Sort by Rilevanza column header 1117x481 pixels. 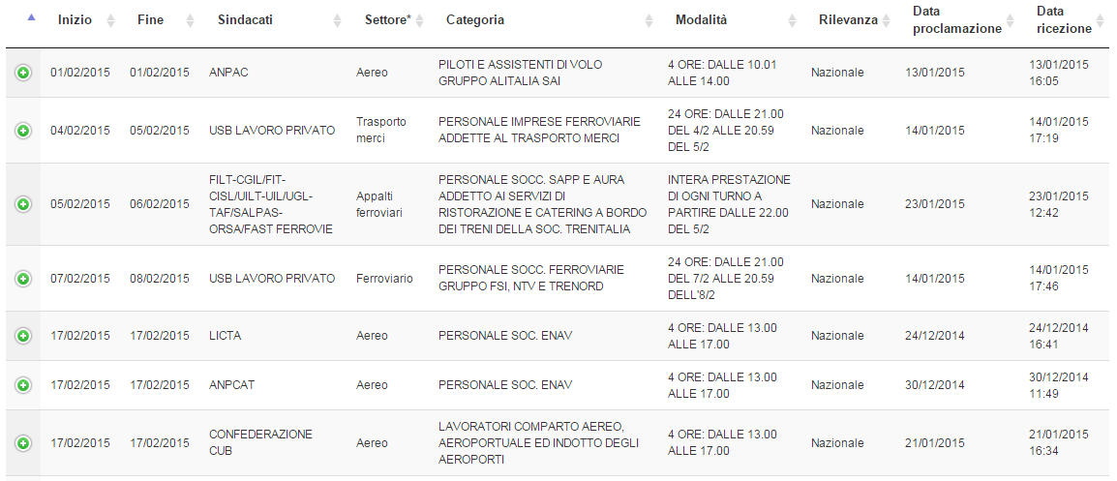[848, 20]
